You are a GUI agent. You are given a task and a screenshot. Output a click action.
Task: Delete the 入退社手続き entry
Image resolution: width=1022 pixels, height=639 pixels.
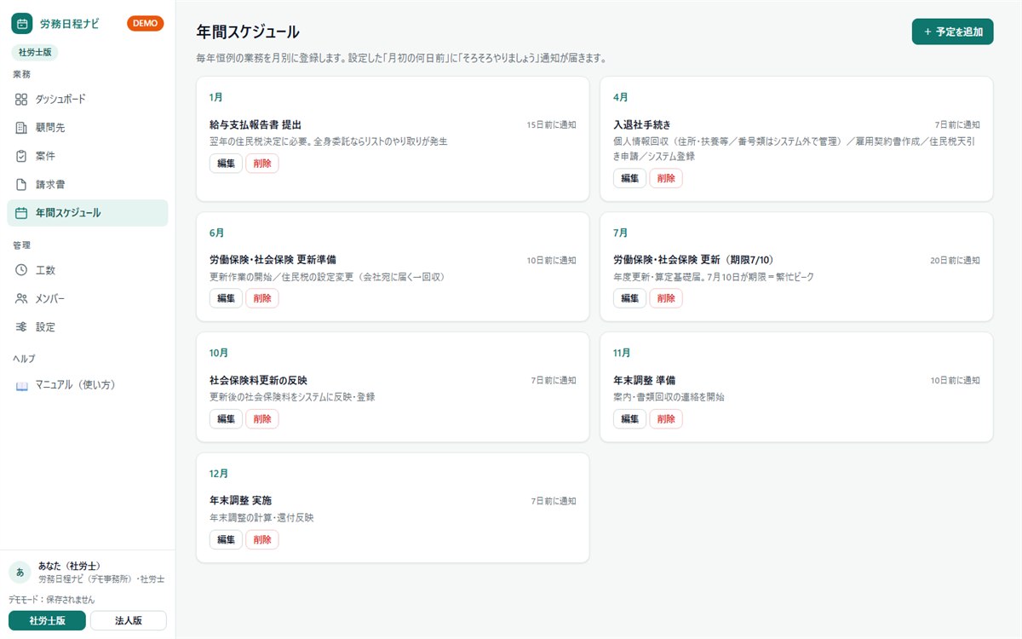666,178
